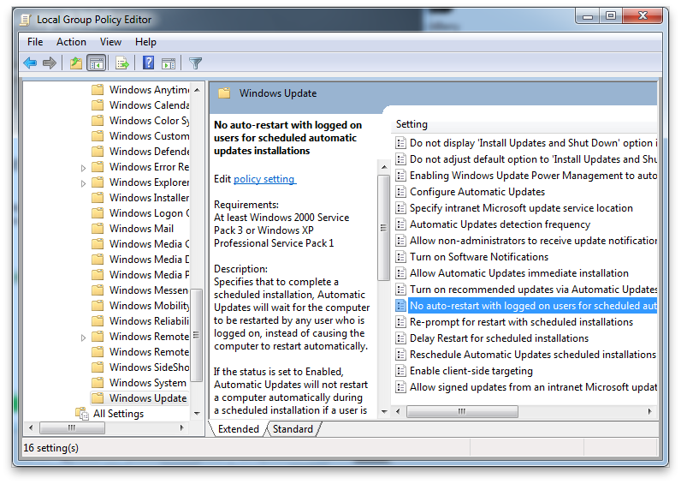Screen dimensions: 681x484
Task: Click policy icon beside Re-prompt for restart setting
Action: pyautogui.click(x=400, y=322)
